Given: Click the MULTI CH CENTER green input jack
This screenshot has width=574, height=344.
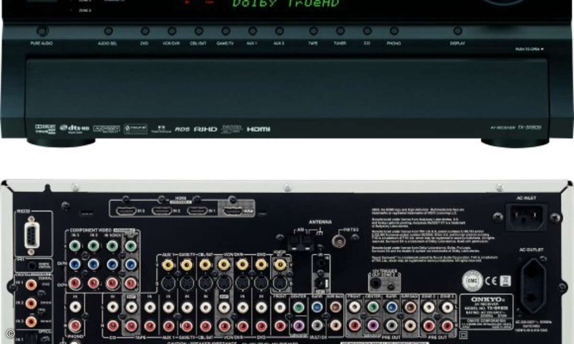Looking at the screenshot, I should coord(298,307).
